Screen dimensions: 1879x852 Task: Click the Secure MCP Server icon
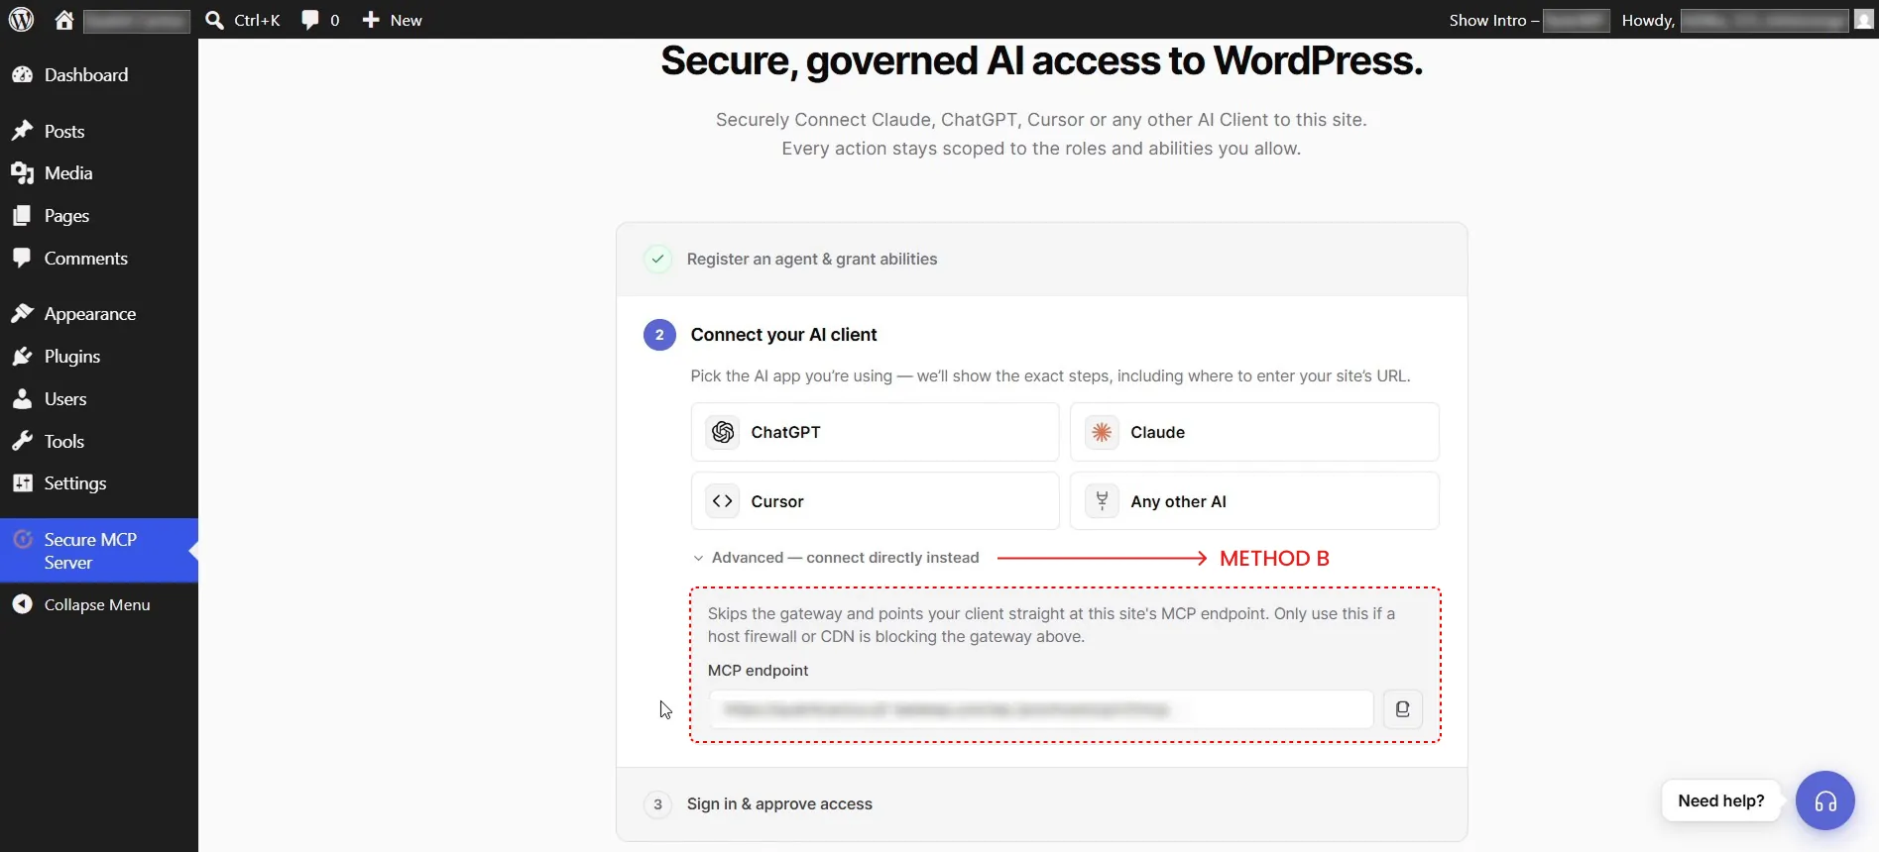(22, 540)
